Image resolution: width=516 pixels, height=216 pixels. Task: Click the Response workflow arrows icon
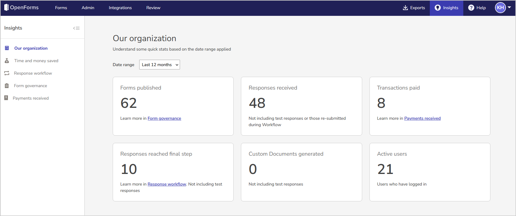pos(7,73)
